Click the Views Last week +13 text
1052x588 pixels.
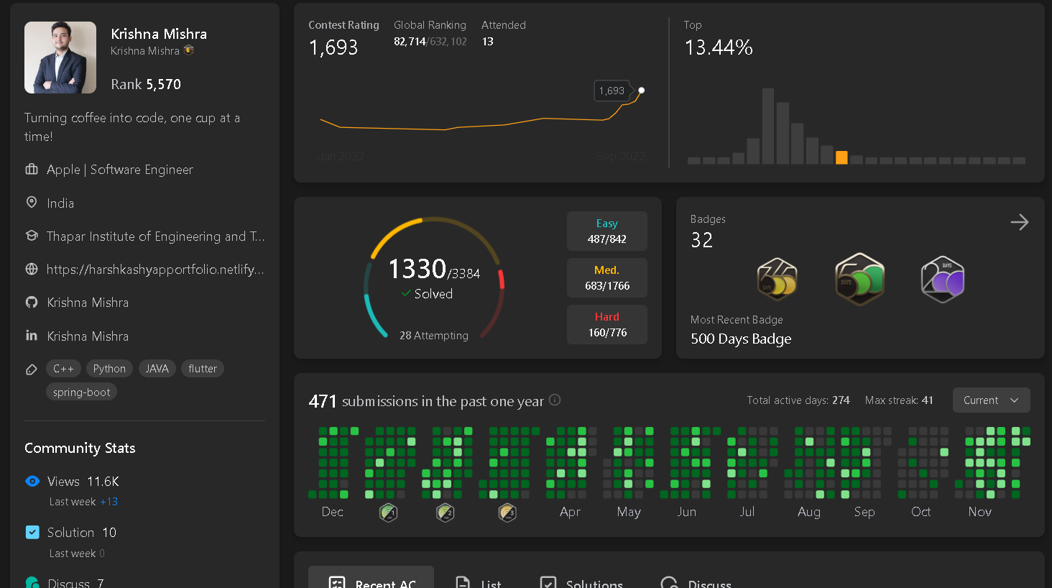tap(83, 502)
